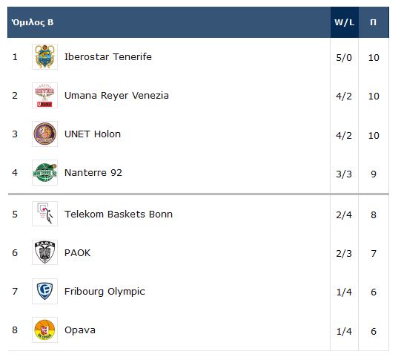Click the Opava orange basketball logo

(44, 330)
